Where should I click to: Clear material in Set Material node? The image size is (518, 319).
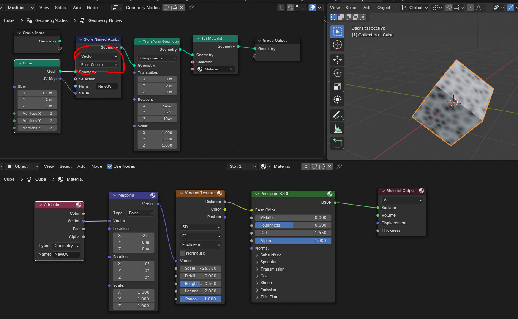[x=231, y=69]
